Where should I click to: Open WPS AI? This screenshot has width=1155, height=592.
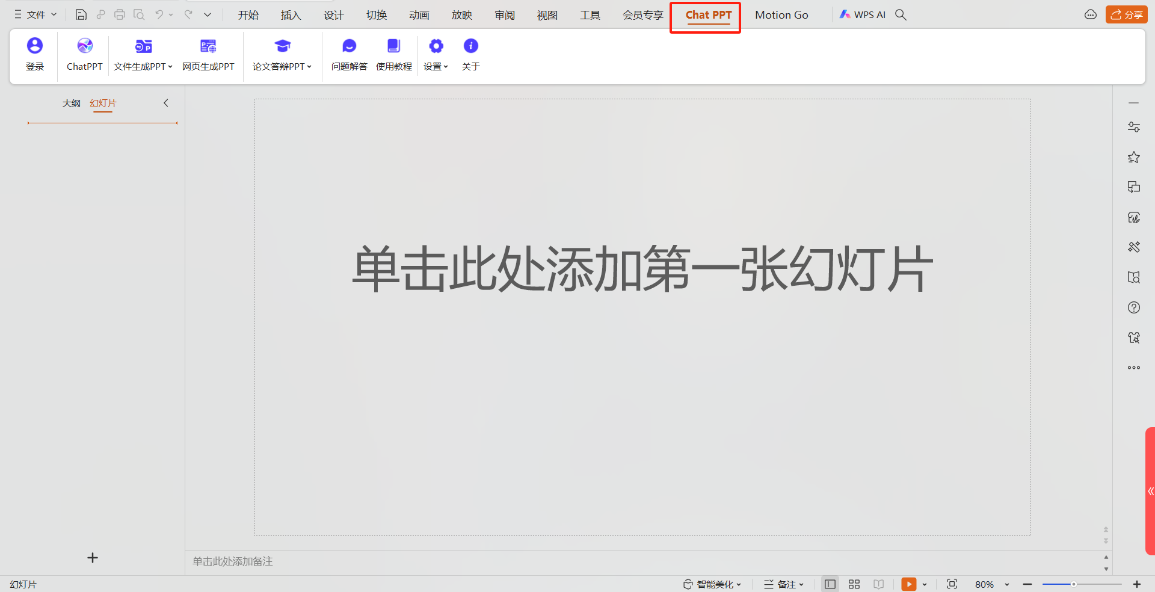863,14
